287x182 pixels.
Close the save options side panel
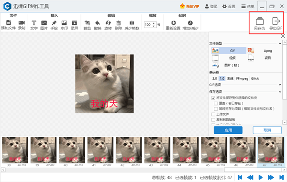click(283, 36)
